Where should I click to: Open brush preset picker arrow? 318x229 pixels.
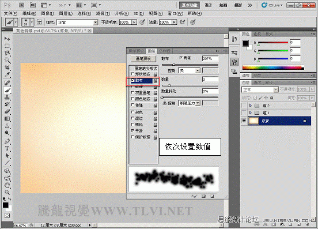point(32,22)
